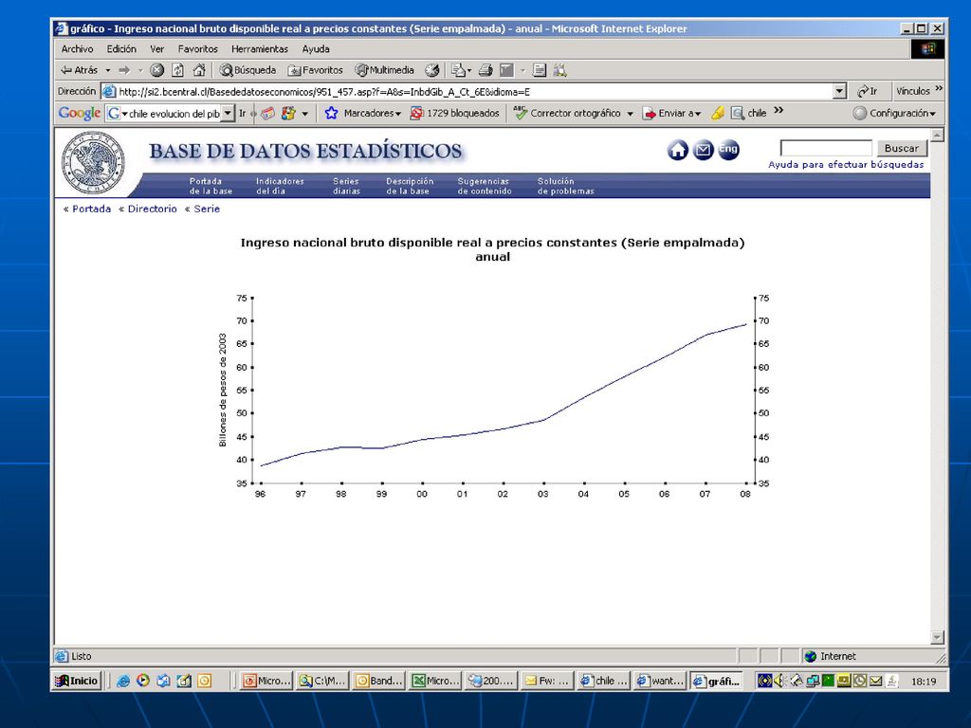
Task: Open Sugerencias de contenido tab
Action: coord(485,186)
